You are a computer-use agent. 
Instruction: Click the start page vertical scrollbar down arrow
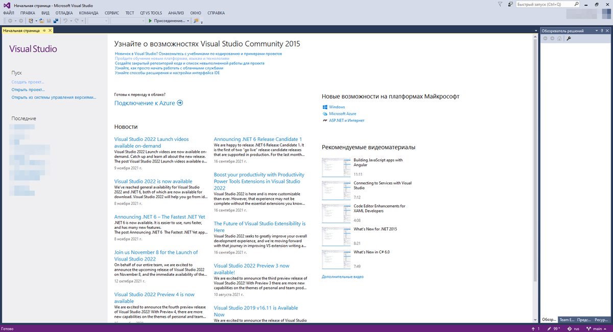coord(535,320)
